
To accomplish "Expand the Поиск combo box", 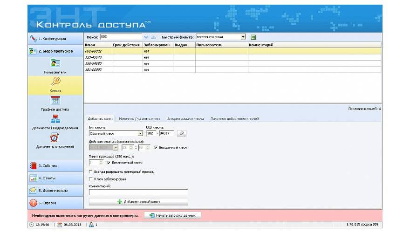I will pos(138,37).
